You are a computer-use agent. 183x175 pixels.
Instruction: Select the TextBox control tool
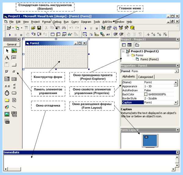(14, 58)
